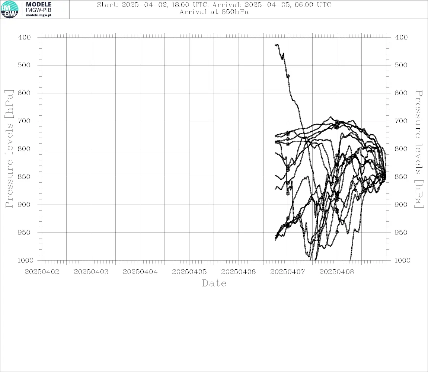
Task: Click the trajectory marker near 540 hPa
Action: click(x=288, y=76)
